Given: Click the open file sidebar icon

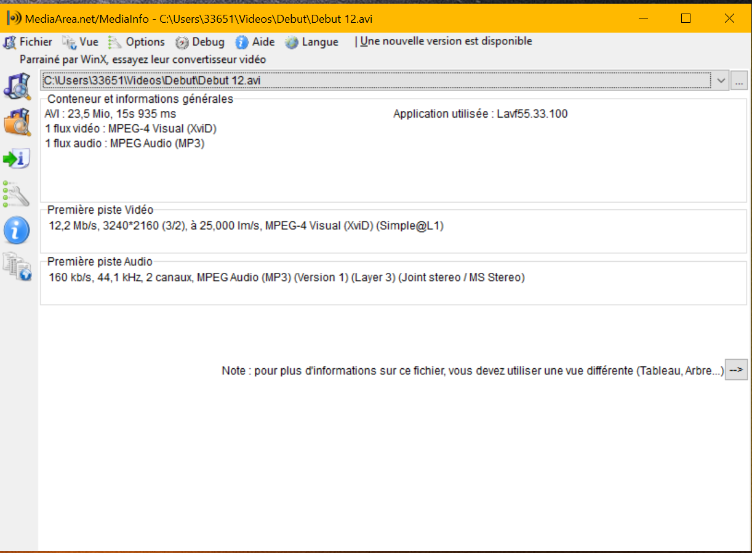Looking at the screenshot, I should coord(17,86).
